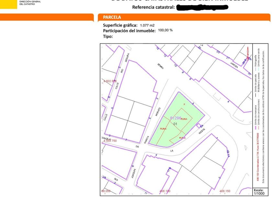Select the '100,00 %' value
This screenshot has width=272, height=204.
tap(165, 30)
